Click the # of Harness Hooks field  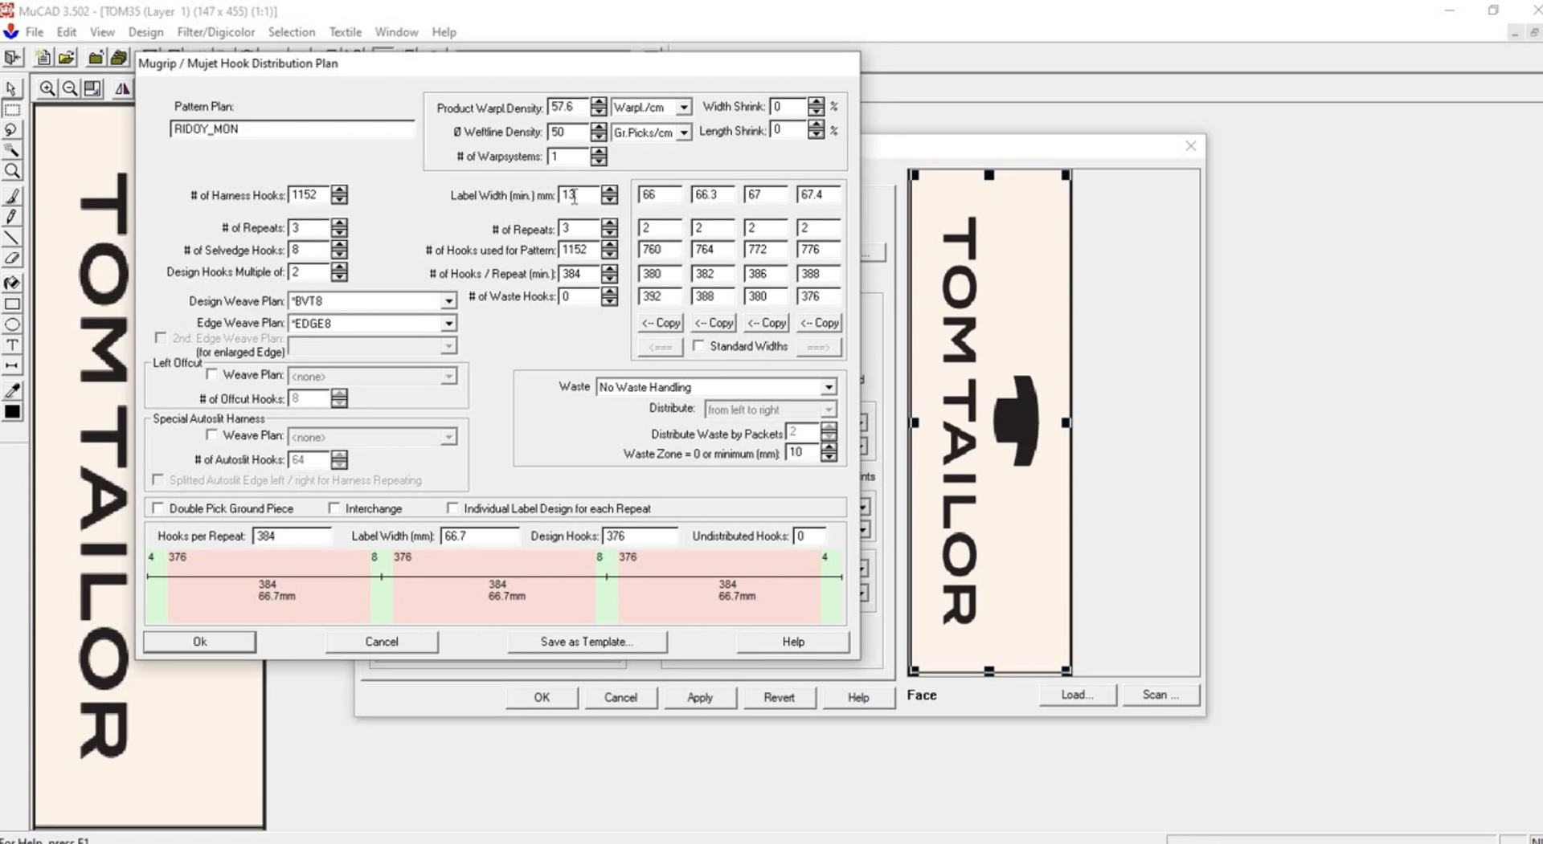(x=309, y=195)
